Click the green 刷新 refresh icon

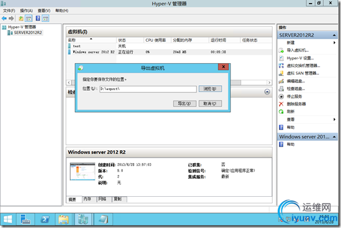pos(281,112)
